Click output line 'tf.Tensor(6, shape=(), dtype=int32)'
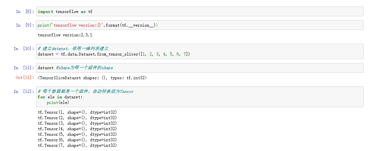 [x=77, y=140]
